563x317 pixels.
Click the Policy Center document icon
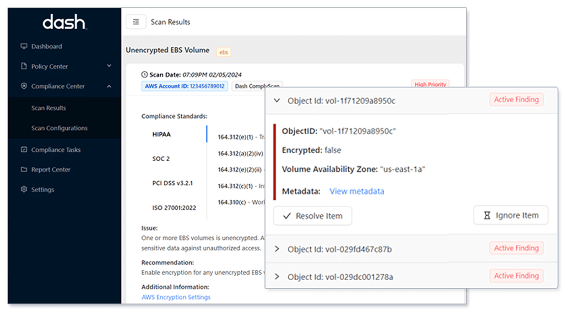pyautogui.click(x=24, y=66)
